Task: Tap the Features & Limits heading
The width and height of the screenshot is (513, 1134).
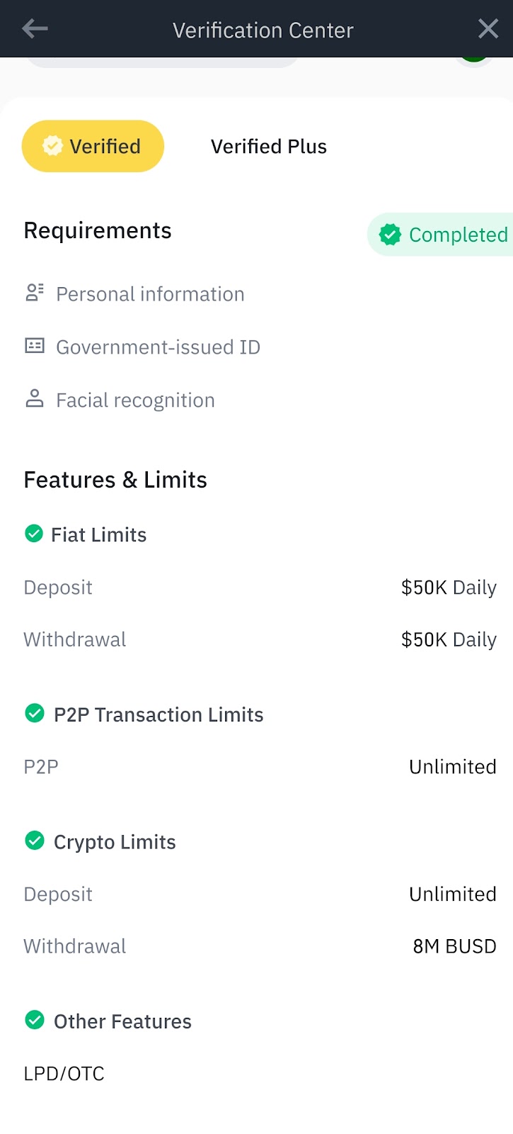Action: click(115, 480)
